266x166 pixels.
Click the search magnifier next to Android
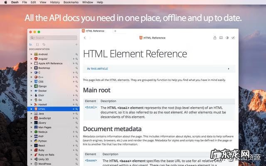click(76, 54)
